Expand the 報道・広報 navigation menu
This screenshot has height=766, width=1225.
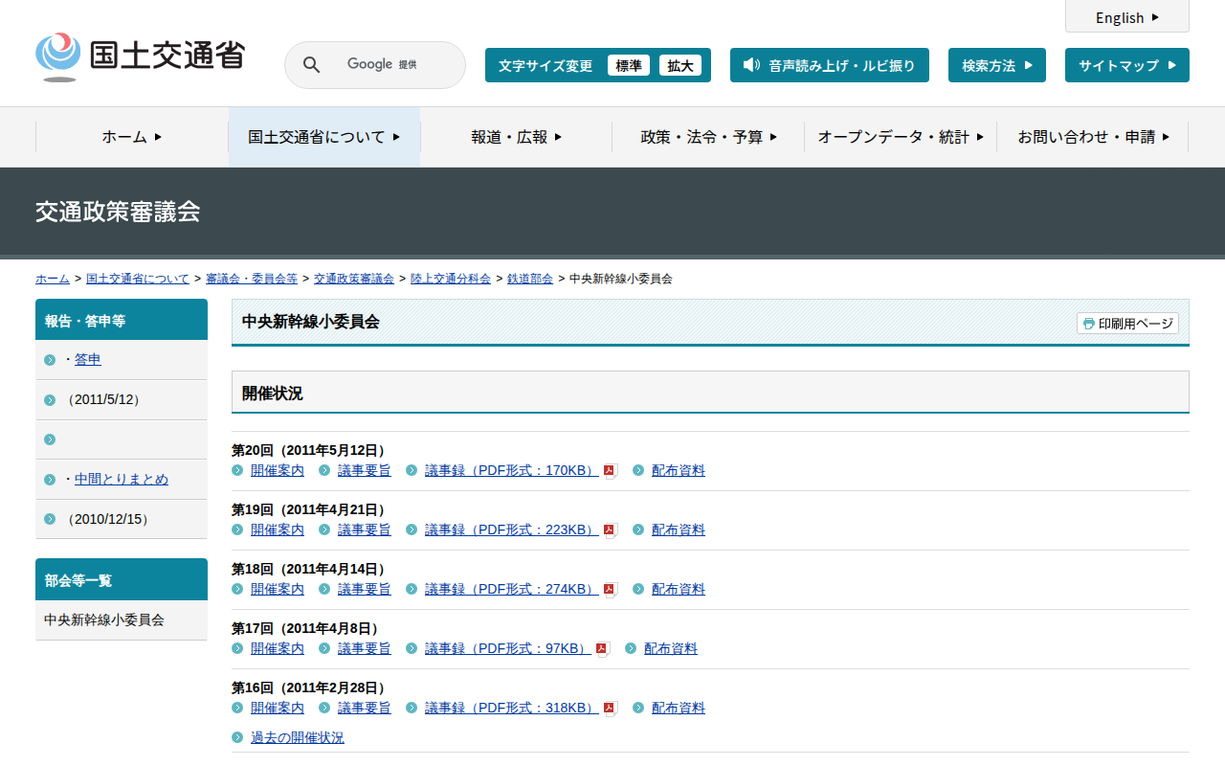point(516,137)
